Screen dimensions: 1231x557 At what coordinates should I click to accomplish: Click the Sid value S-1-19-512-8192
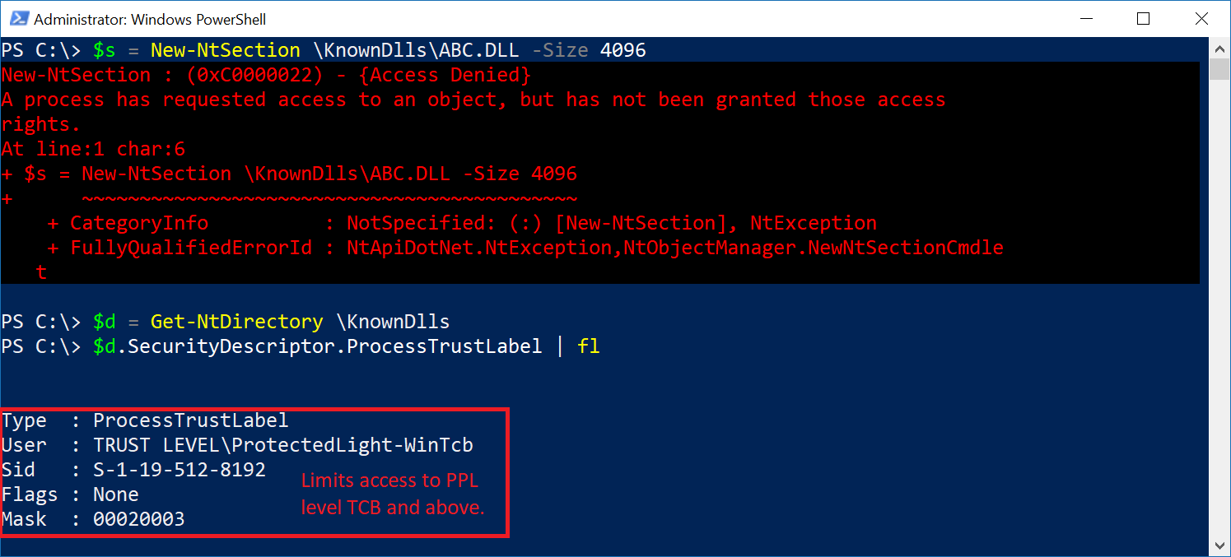click(179, 470)
